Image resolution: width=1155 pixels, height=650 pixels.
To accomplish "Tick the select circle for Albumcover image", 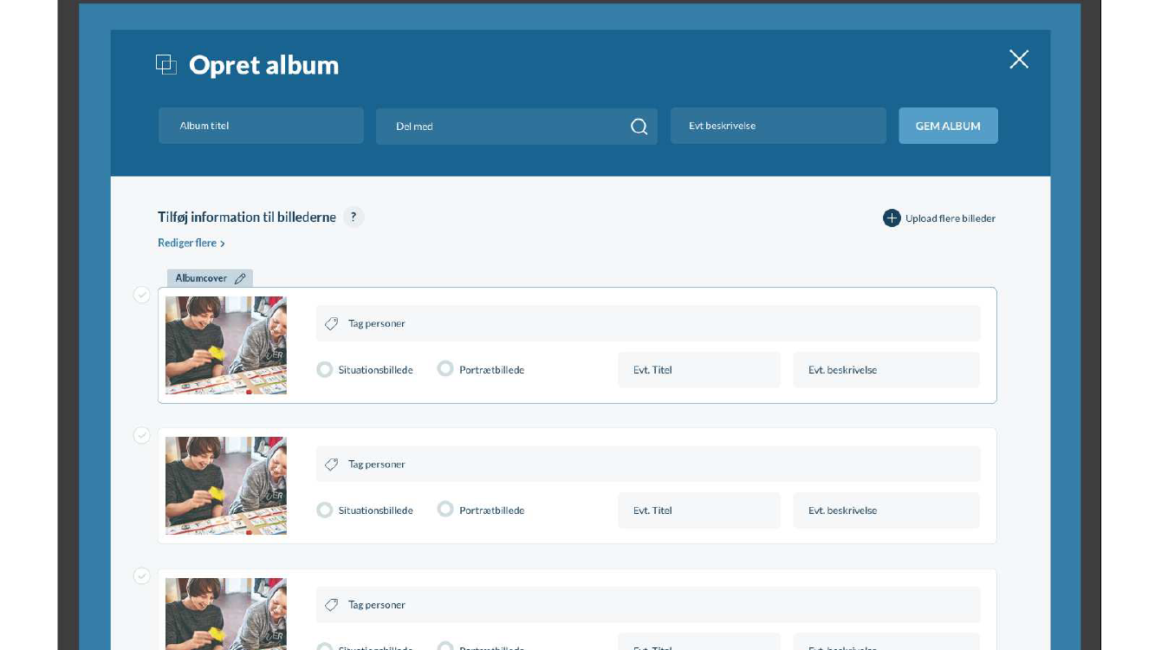I will [142, 295].
